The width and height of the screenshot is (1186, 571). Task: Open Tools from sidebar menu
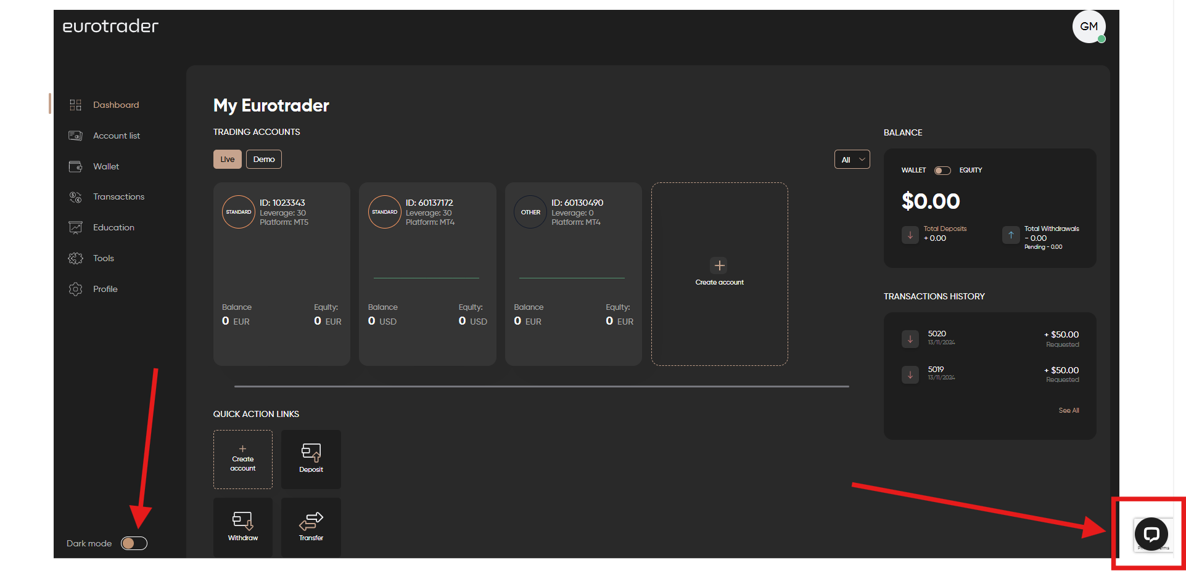pos(104,258)
